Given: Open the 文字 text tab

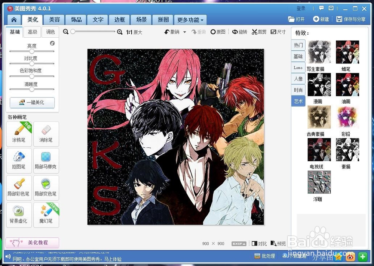Looking at the screenshot, I should pyautogui.click(x=98, y=19).
